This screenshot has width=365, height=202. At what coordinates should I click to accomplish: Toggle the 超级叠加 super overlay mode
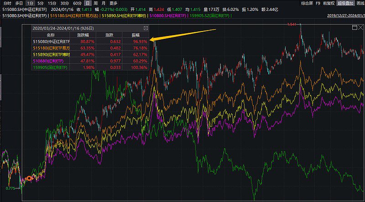pyautogui.click(x=346, y=3)
